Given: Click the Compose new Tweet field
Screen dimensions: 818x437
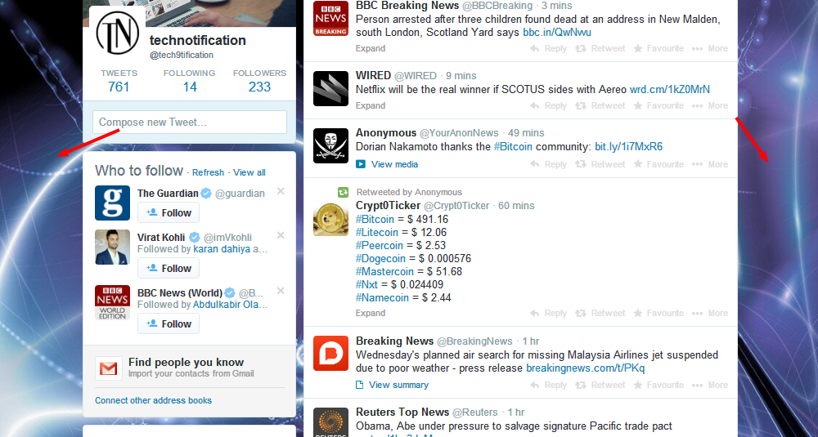Looking at the screenshot, I should click(190, 122).
